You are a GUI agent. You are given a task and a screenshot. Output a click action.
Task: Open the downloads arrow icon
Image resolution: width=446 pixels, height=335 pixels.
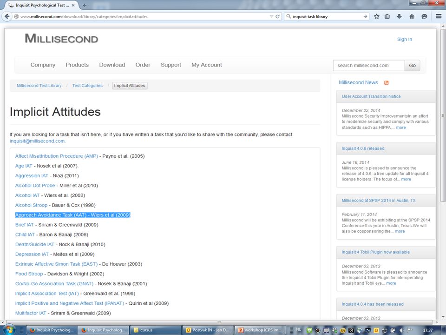pyautogui.click(x=400, y=17)
